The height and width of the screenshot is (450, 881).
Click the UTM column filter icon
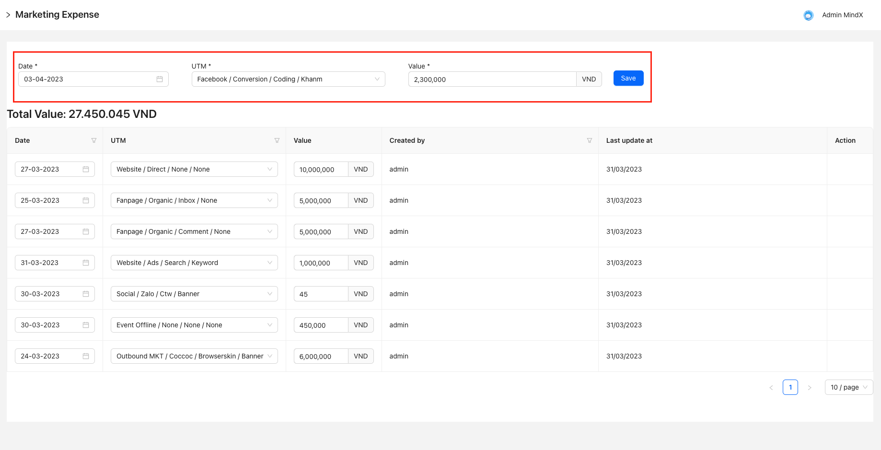click(x=277, y=140)
